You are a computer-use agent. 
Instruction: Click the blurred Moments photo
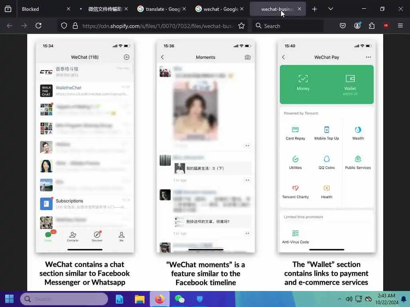click(195, 111)
